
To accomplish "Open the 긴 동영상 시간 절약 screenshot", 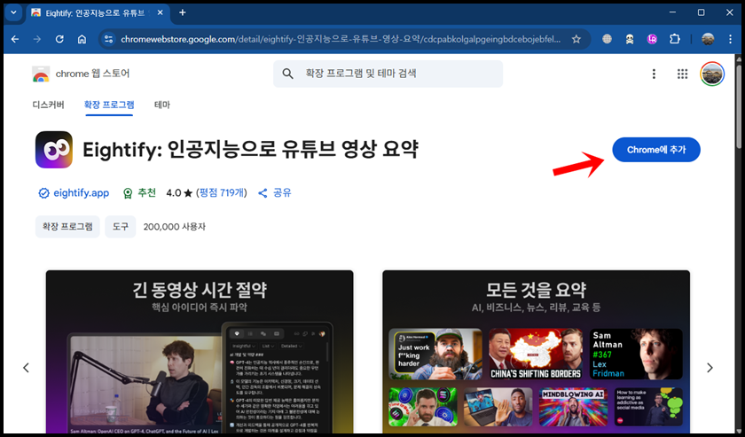I will 200,352.
